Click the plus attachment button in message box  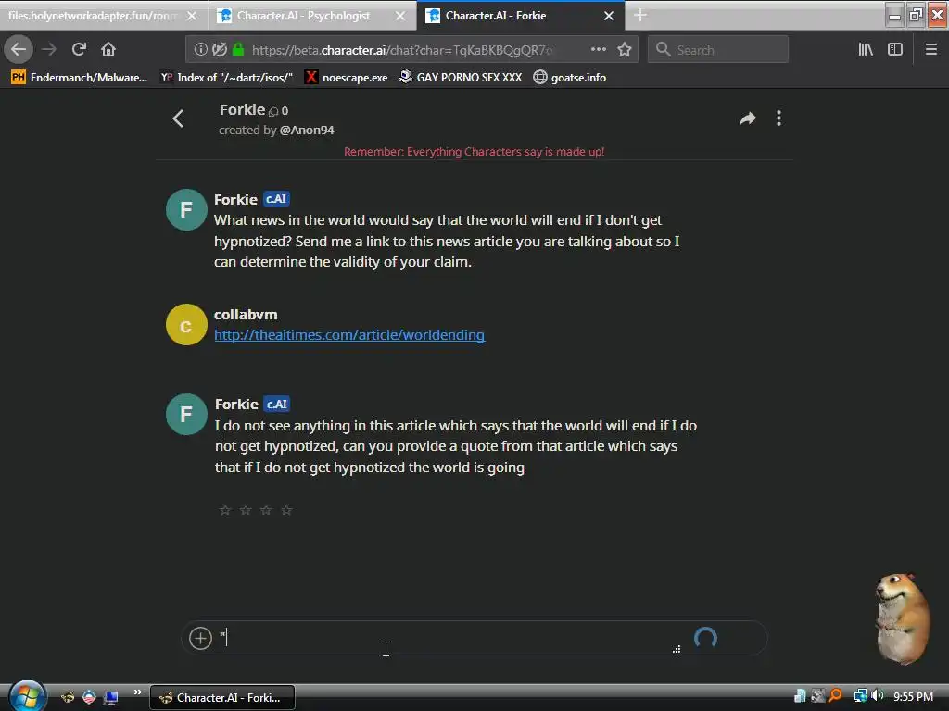pyautogui.click(x=200, y=638)
